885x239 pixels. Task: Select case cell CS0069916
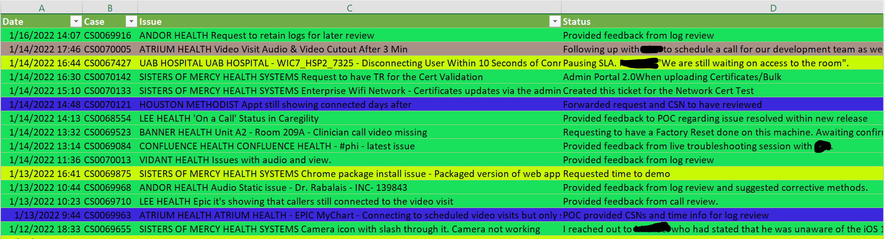110,35
